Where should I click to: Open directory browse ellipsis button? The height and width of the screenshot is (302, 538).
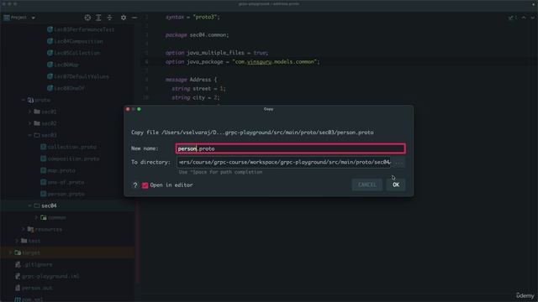398,162
